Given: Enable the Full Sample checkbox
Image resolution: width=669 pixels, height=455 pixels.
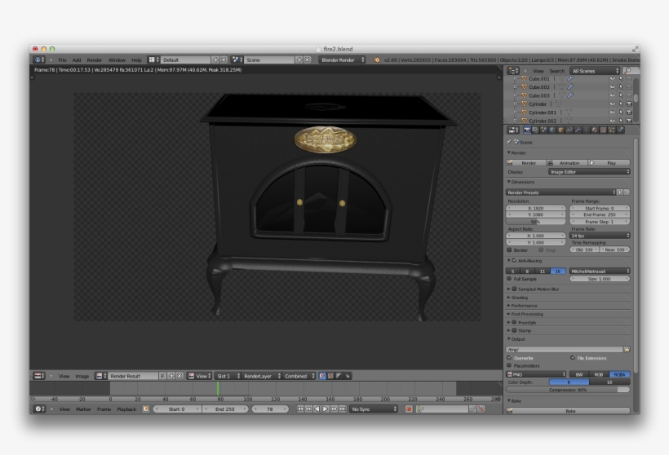Looking at the screenshot, I should point(509,278).
